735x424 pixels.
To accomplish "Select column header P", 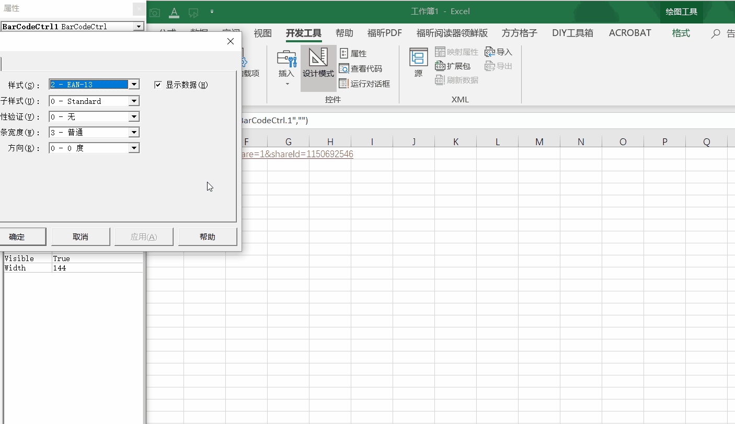I will (x=665, y=142).
